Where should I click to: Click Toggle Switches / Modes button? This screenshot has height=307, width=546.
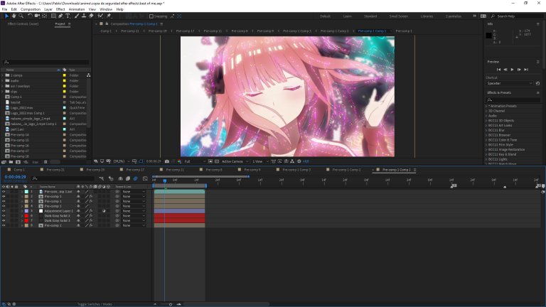point(95,304)
